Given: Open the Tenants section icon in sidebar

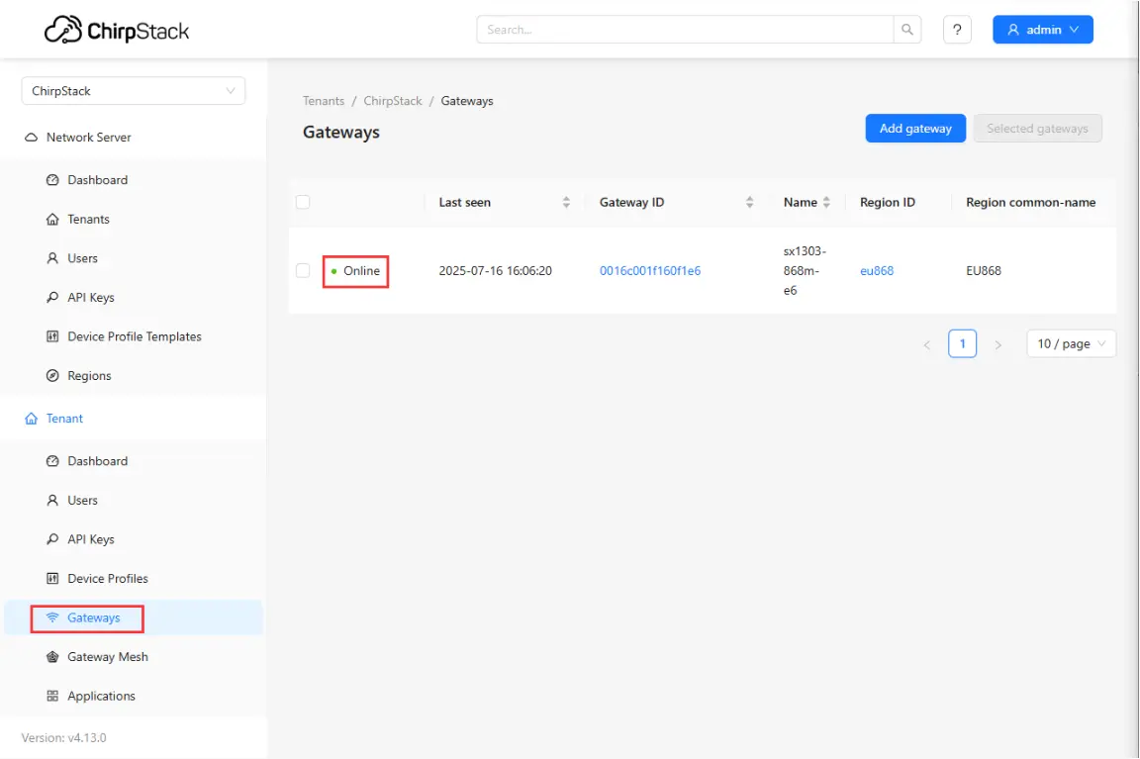Looking at the screenshot, I should click(x=54, y=219).
